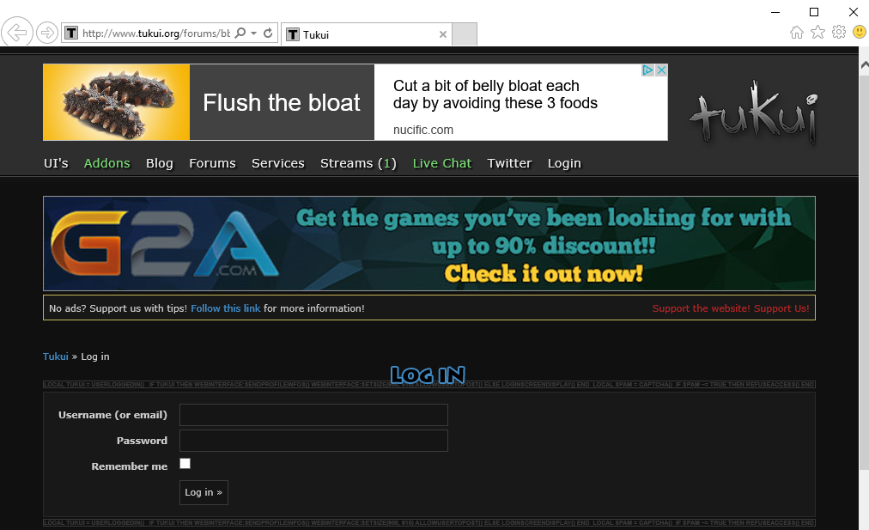This screenshot has height=530, width=869.
Task: Click the search magnifier icon in address bar
Action: click(240, 34)
